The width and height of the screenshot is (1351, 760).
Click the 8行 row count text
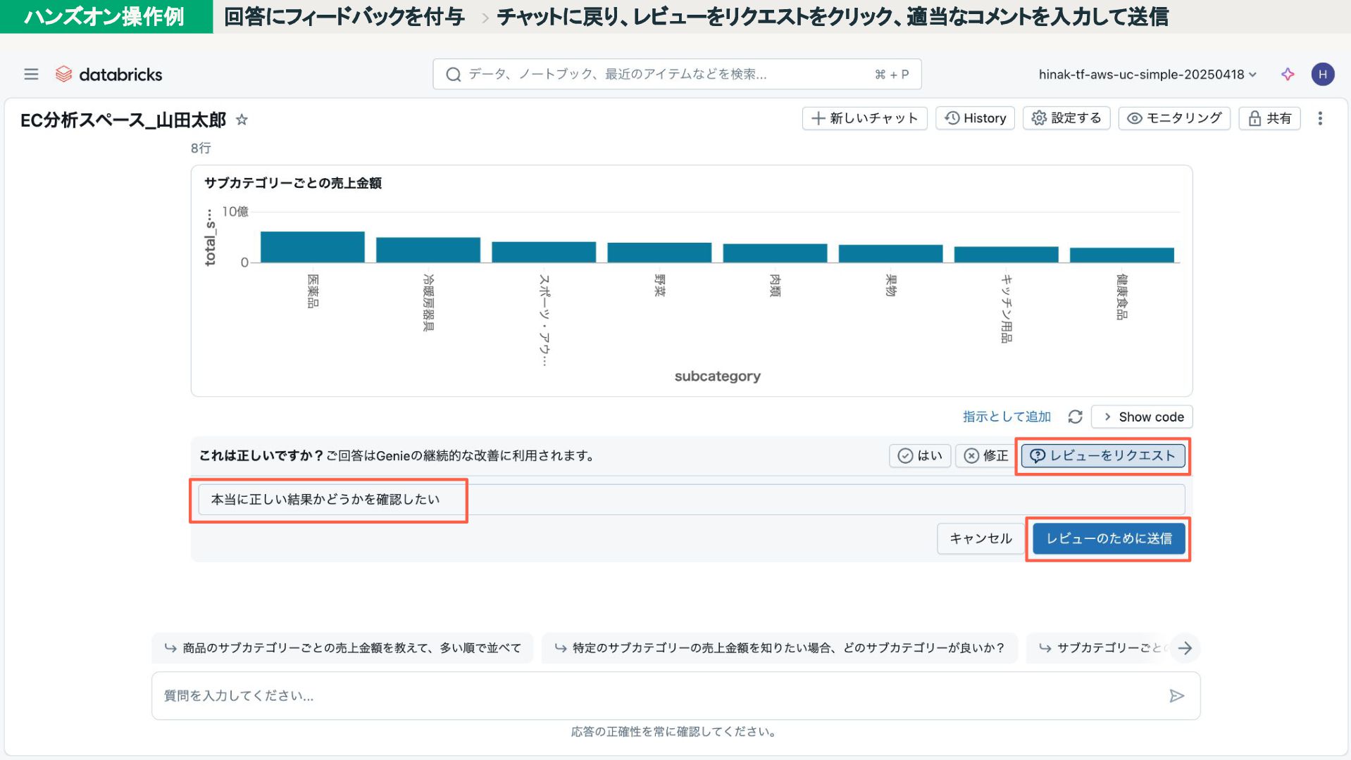click(x=201, y=148)
